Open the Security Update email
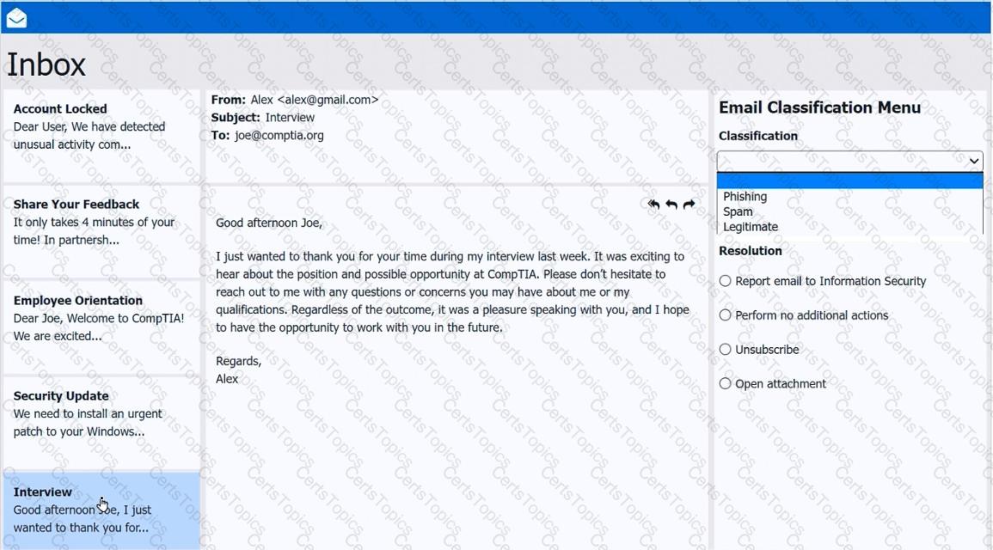This screenshot has width=993, height=550. [101, 413]
